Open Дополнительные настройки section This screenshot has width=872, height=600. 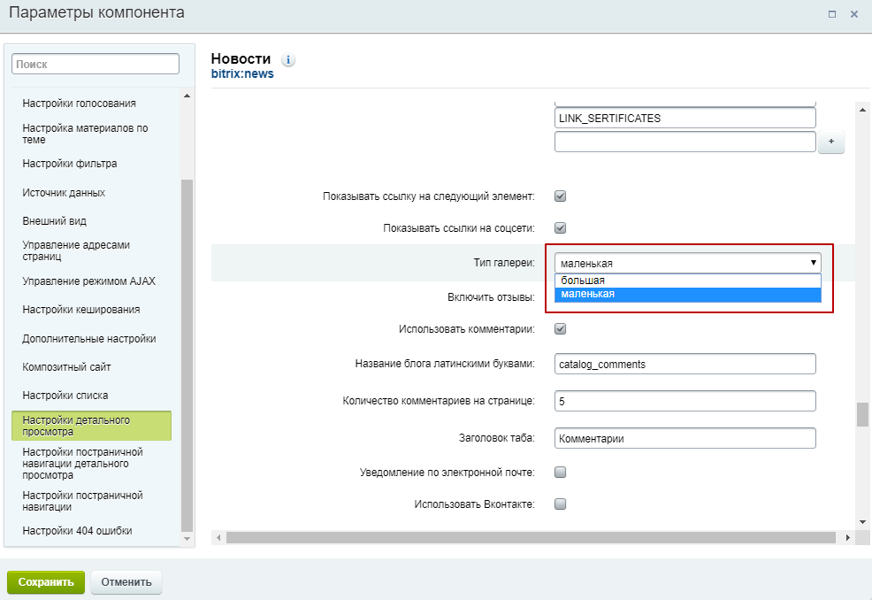(88, 338)
